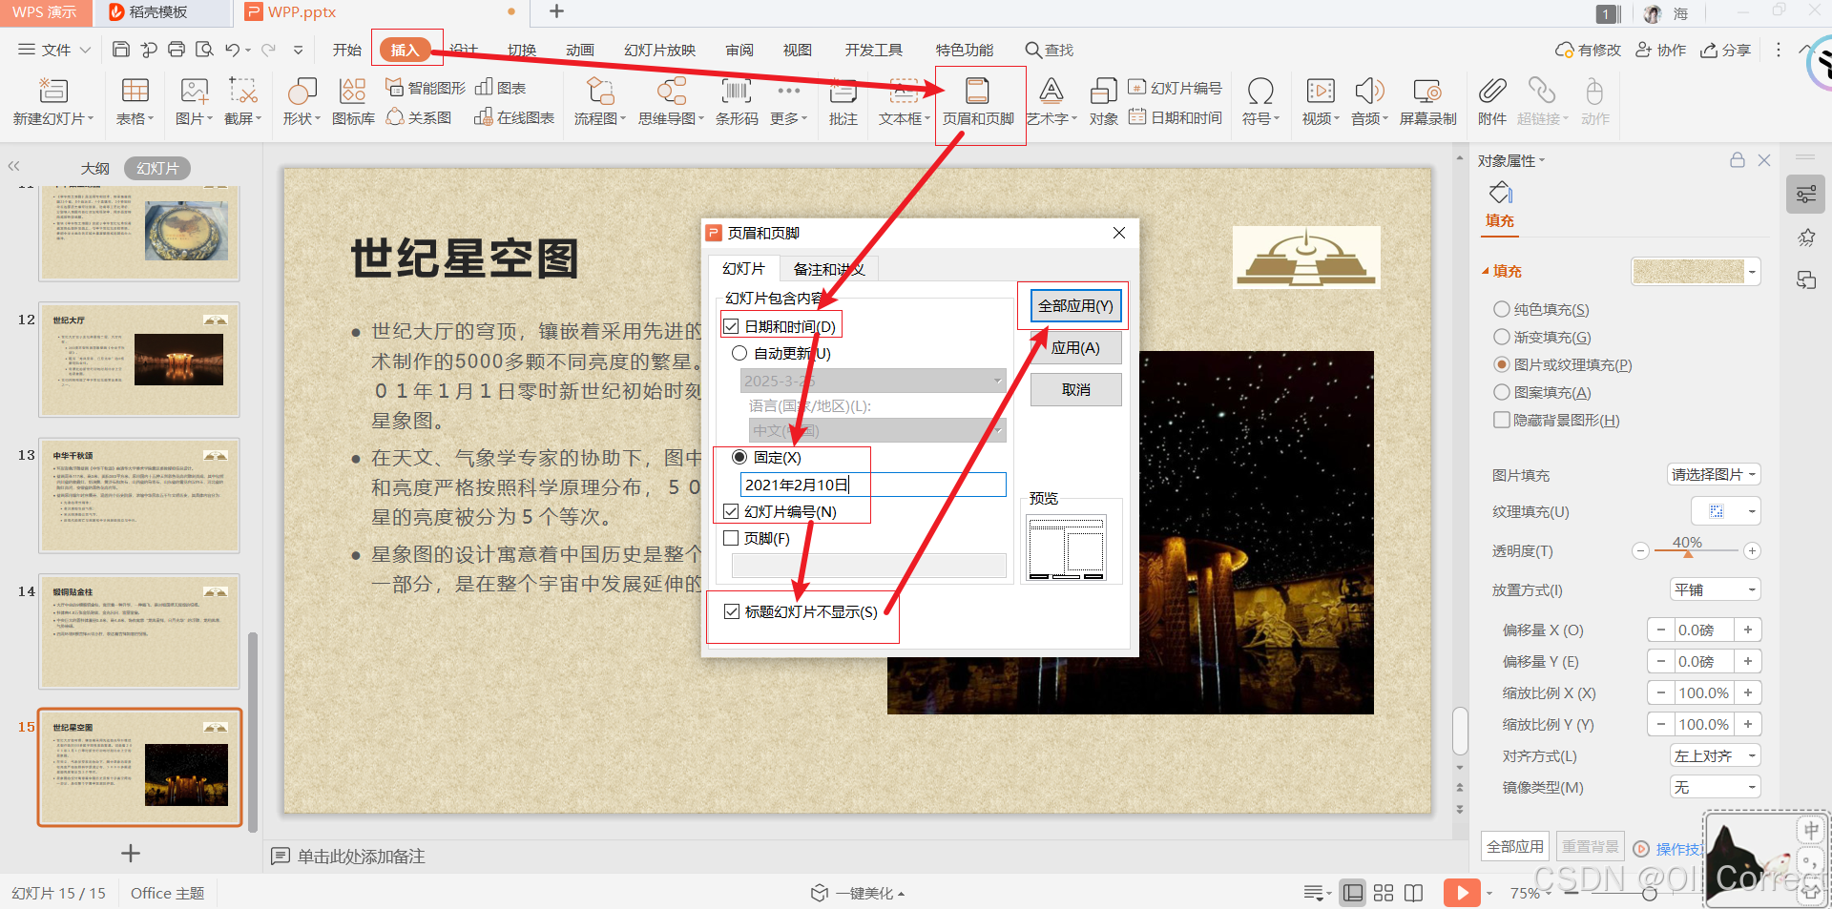Toggle Slide Number checkbox
The height and width of the screenshot is (909, 1832).
click(731, 511)
